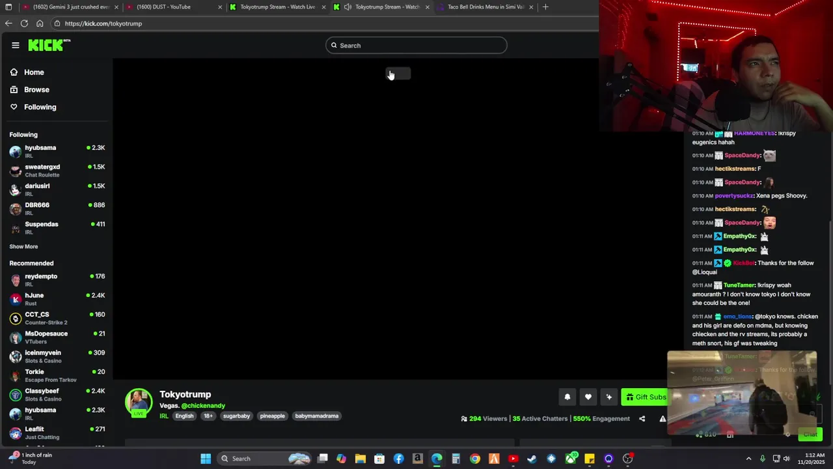Select the pineapple tag
This screenshot has height=469, width=833.
tap(273, 416)
